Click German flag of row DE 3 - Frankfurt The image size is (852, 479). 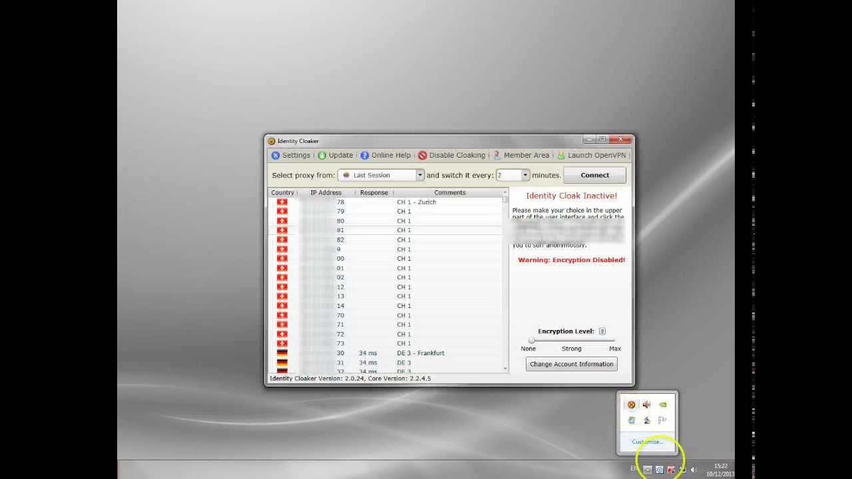pos(282,353)
